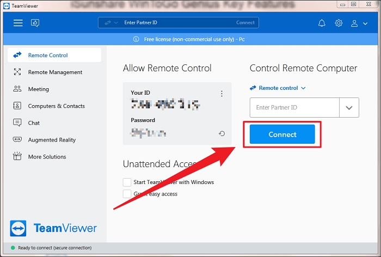Open notifications bell

(322, 23)
